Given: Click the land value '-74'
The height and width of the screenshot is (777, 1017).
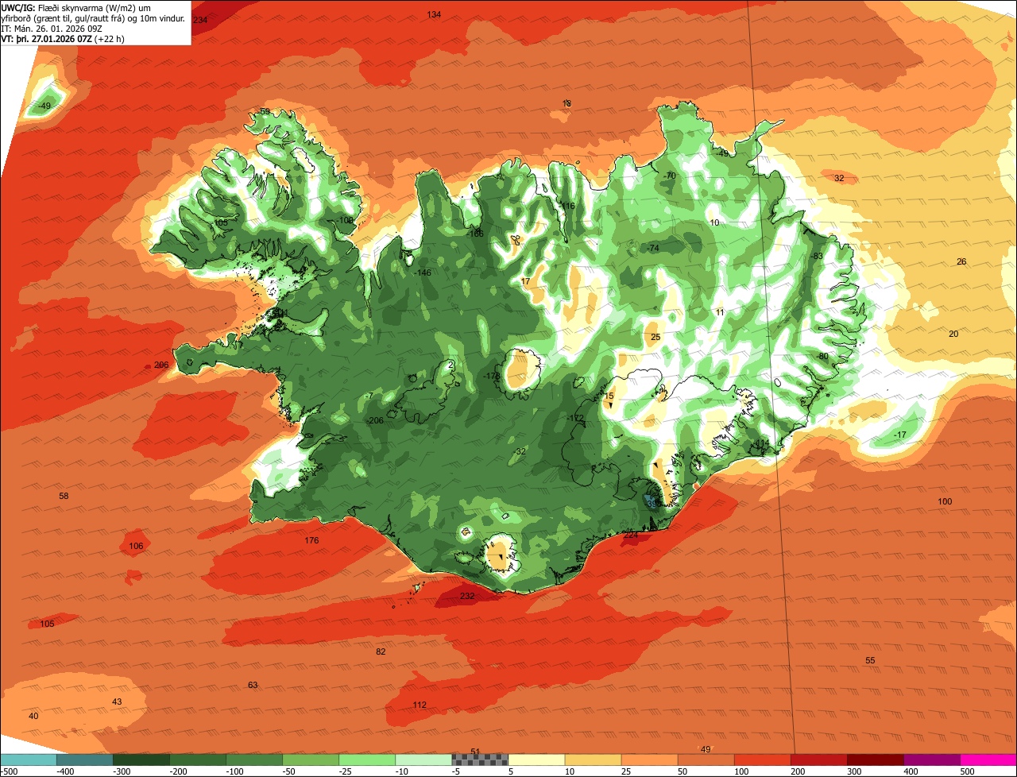Looking at the screenshot, I should [652, 249].
